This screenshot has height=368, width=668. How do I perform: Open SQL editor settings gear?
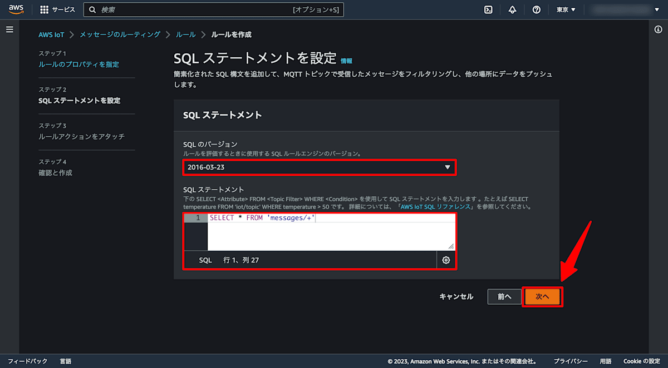tap(446, 260)
